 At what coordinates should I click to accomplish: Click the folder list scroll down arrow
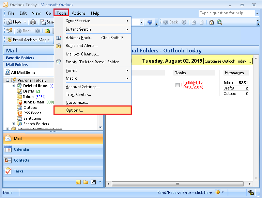[100, 128]
